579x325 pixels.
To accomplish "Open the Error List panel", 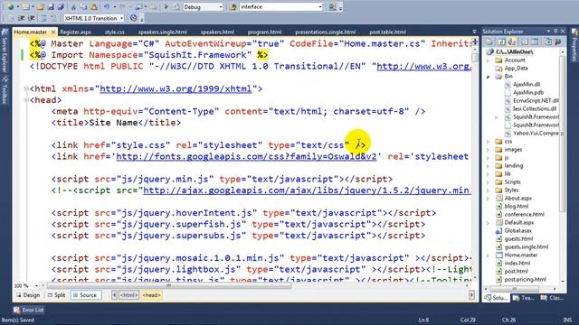I will point(29,310).
